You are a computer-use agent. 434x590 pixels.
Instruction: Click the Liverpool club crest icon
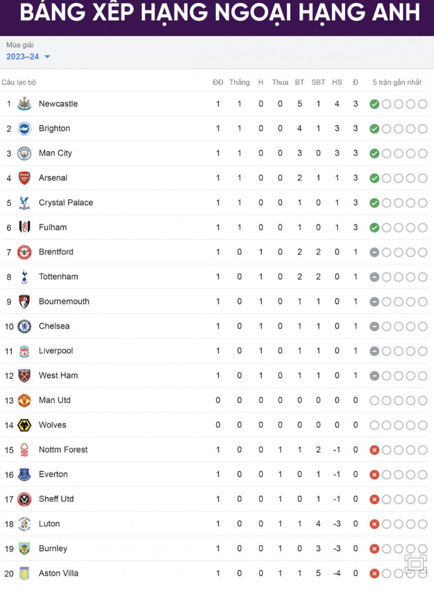coord(24,351)
